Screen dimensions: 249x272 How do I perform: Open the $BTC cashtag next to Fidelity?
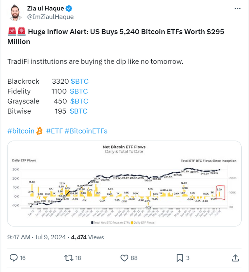click(79, 91)
